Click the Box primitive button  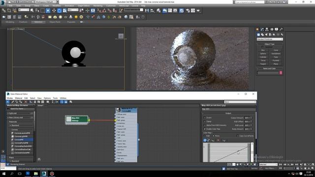click(x=263, y=50)
